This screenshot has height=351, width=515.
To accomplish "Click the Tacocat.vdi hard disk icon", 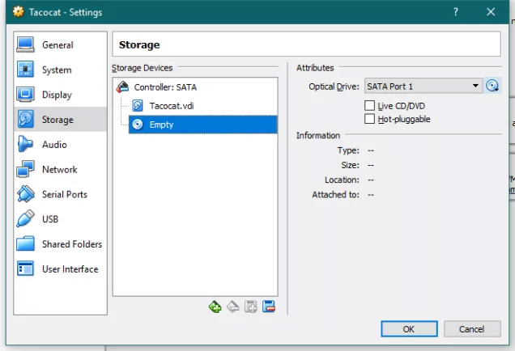I will click(x=138, y=106).
